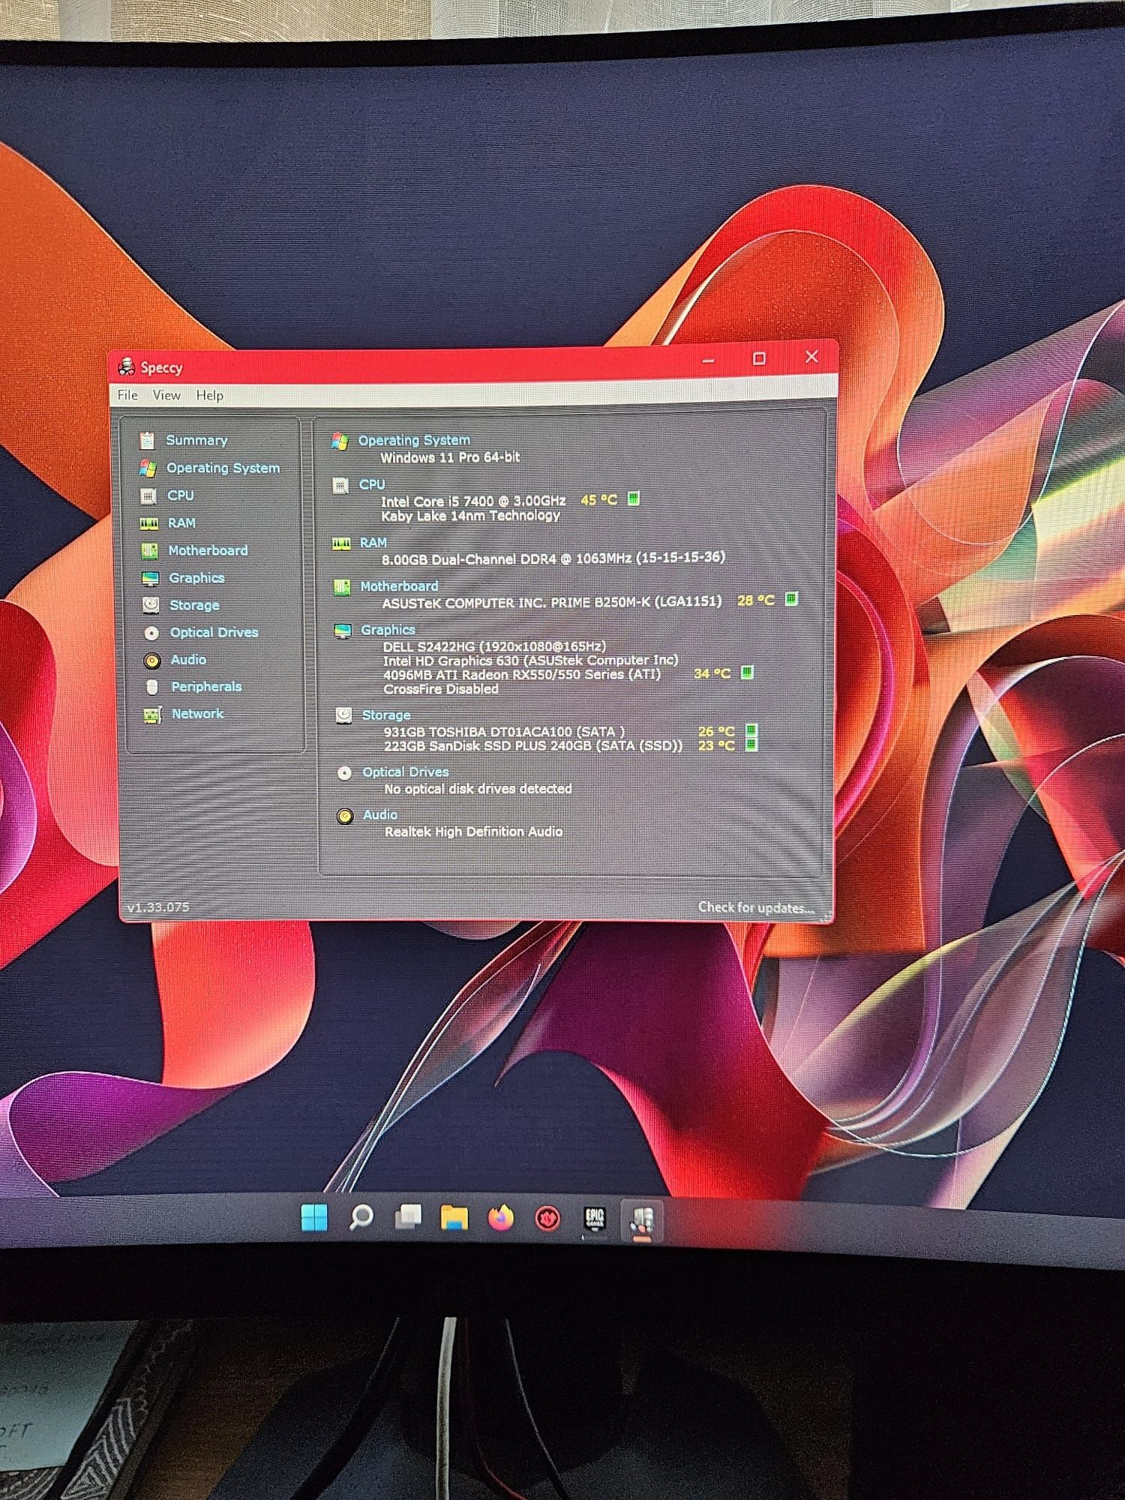Viewport: 1125px width, 1500px height.
Task: Open the Help menu
Action: pos(210,395)
